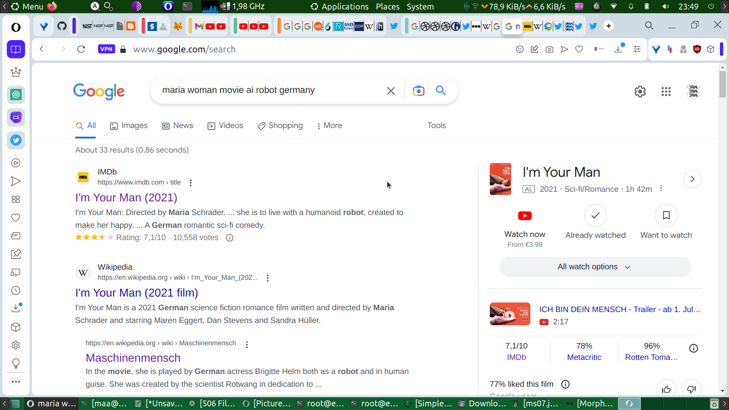
Task: Clear the Google search box
Action: [391, 91]
